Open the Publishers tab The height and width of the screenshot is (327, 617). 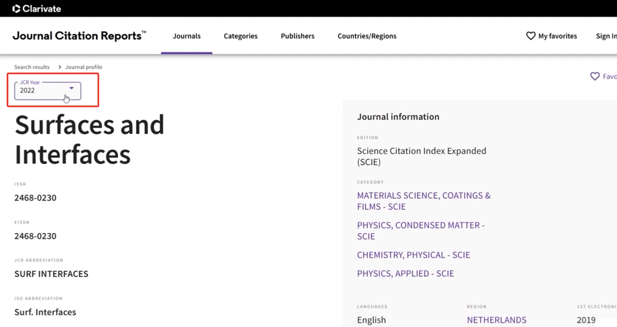click(298, 36)
